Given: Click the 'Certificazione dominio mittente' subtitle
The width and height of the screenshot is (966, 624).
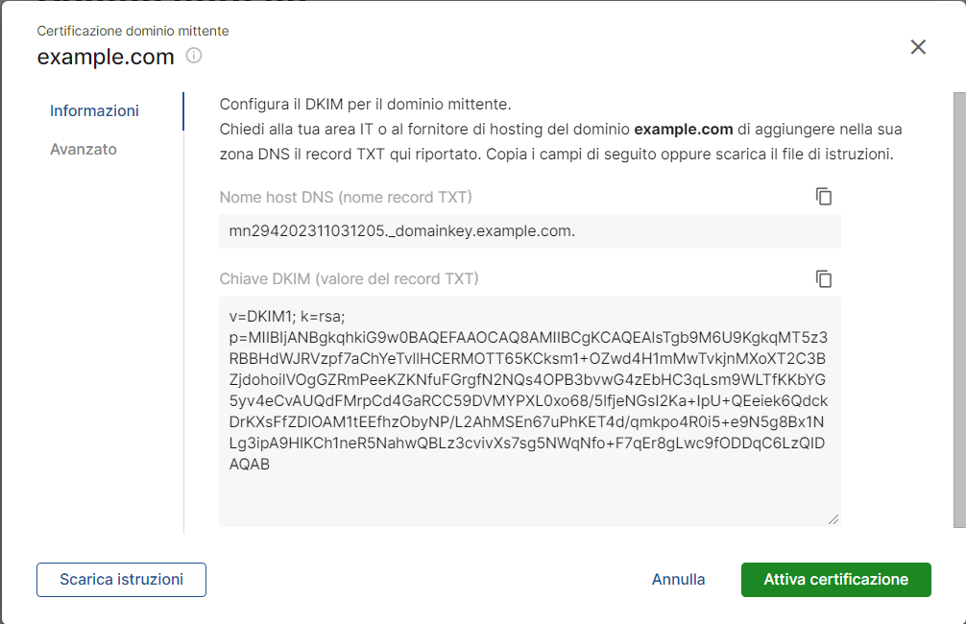Looking at the screenshot, I should point(133,31).
